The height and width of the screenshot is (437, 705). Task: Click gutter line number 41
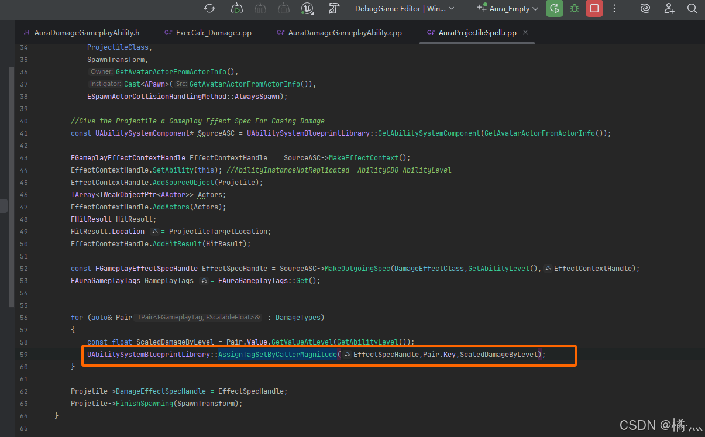pos(23,133)
